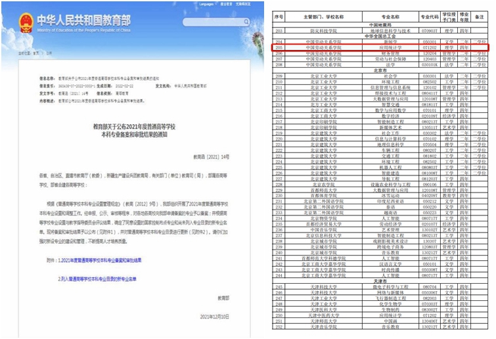Click the 专业代码 column header
Screen dimensions: 496x339
tap(430, 17)
